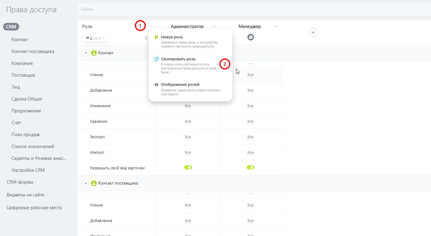The height and width of the screenshot is (236, 431).
Task: Click the plus icon to add role
Action: point(313,33)
